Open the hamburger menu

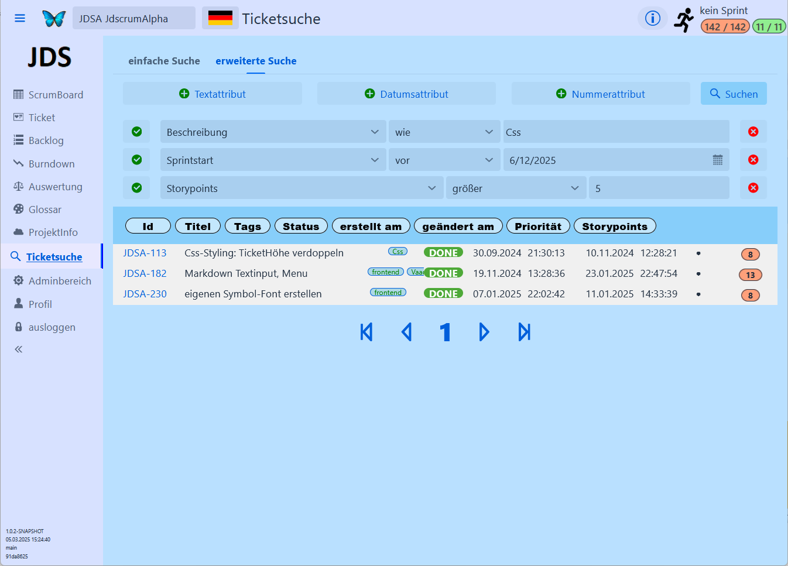pos(20,18)
